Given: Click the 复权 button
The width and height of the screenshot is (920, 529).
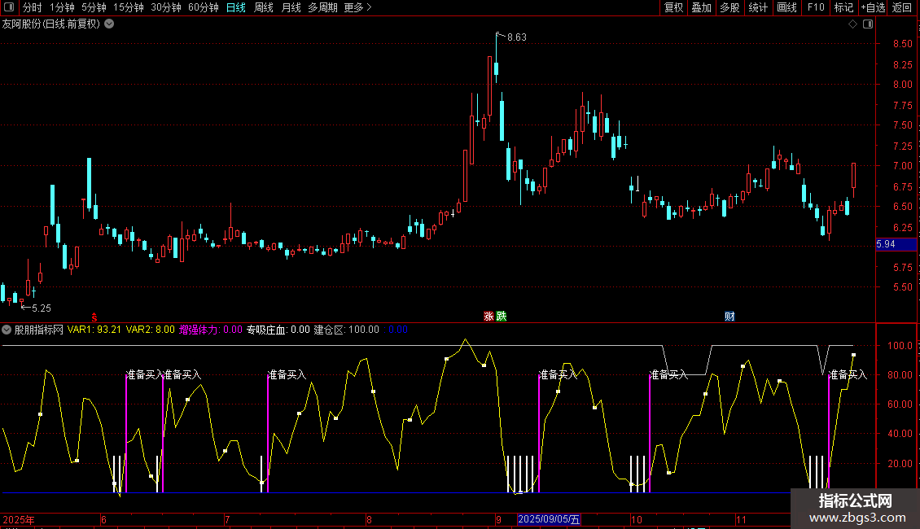Looking at the screenshot, I should pos(673,7).
